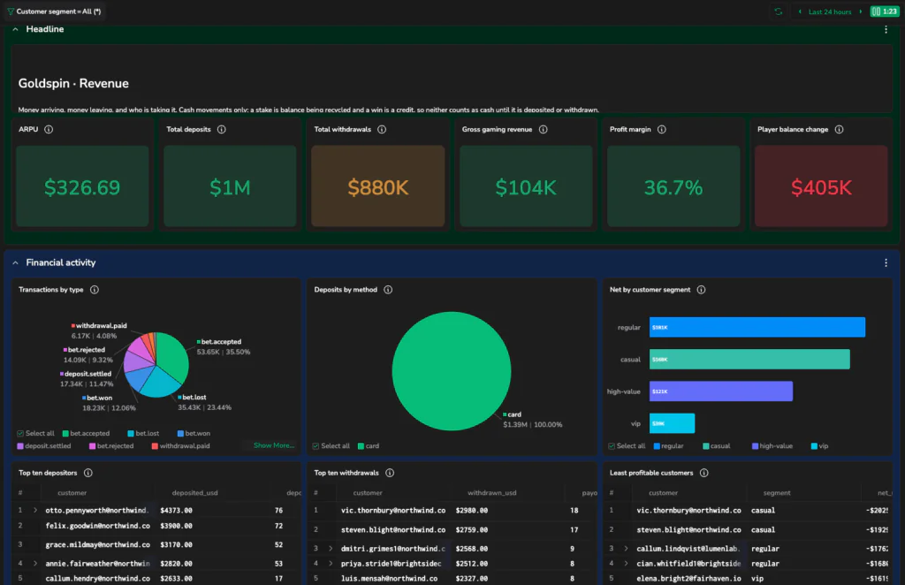Sort by withdrawn_usd column header
905x585 pixels.
(491, 493)
